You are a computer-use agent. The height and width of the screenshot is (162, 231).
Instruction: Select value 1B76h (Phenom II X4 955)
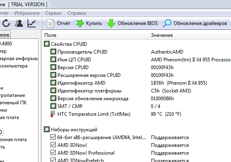point(179,83)
